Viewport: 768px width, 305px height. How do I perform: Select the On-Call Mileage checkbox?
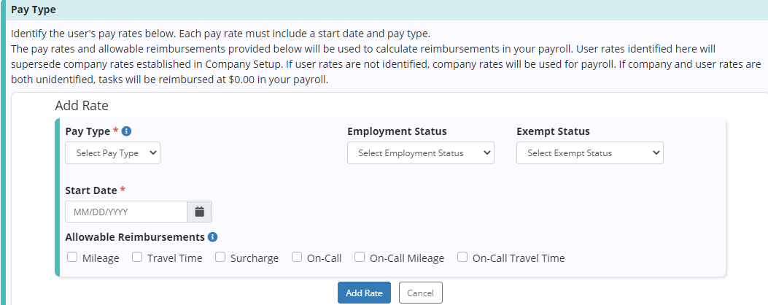[x=360, y=258]
